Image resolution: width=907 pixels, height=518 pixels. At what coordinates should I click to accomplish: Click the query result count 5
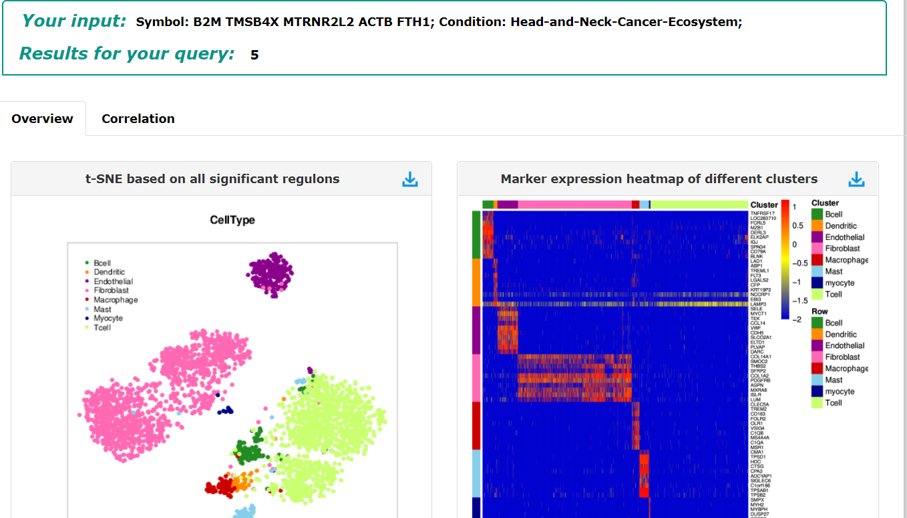(x=254, y=55)
